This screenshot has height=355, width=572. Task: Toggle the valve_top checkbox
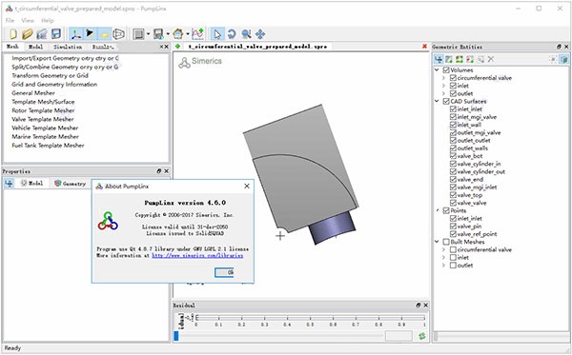tap(453, 195)
